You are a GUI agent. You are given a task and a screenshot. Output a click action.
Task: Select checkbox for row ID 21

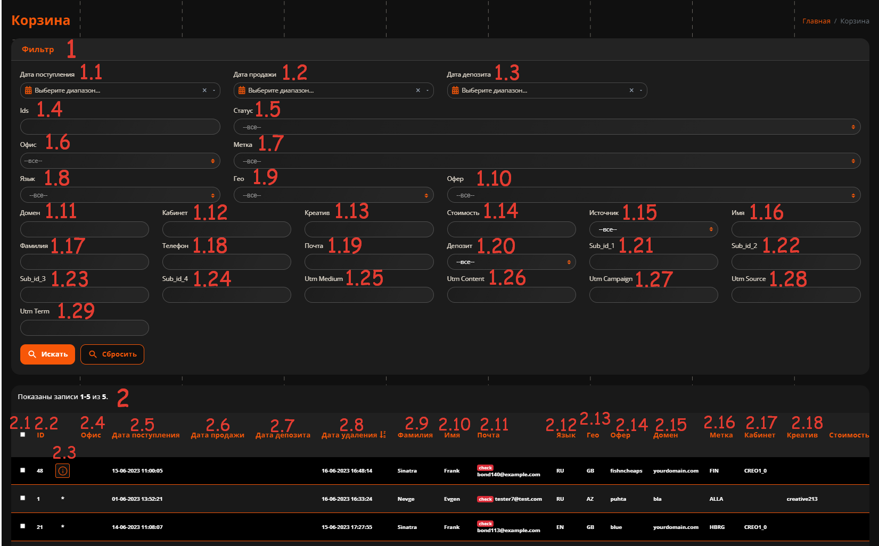tap(22, 526)
